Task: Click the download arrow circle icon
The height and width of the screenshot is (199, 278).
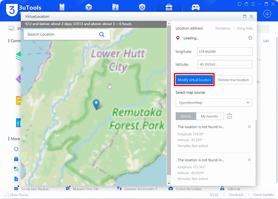Action: tap(267, 14)
